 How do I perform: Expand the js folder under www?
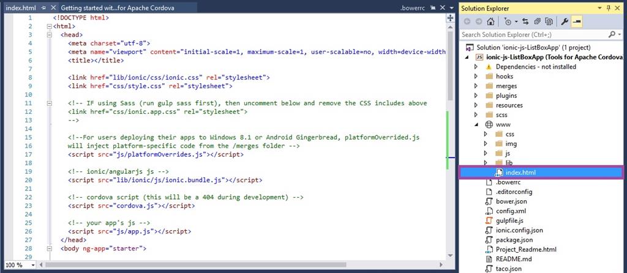point(486,153)
